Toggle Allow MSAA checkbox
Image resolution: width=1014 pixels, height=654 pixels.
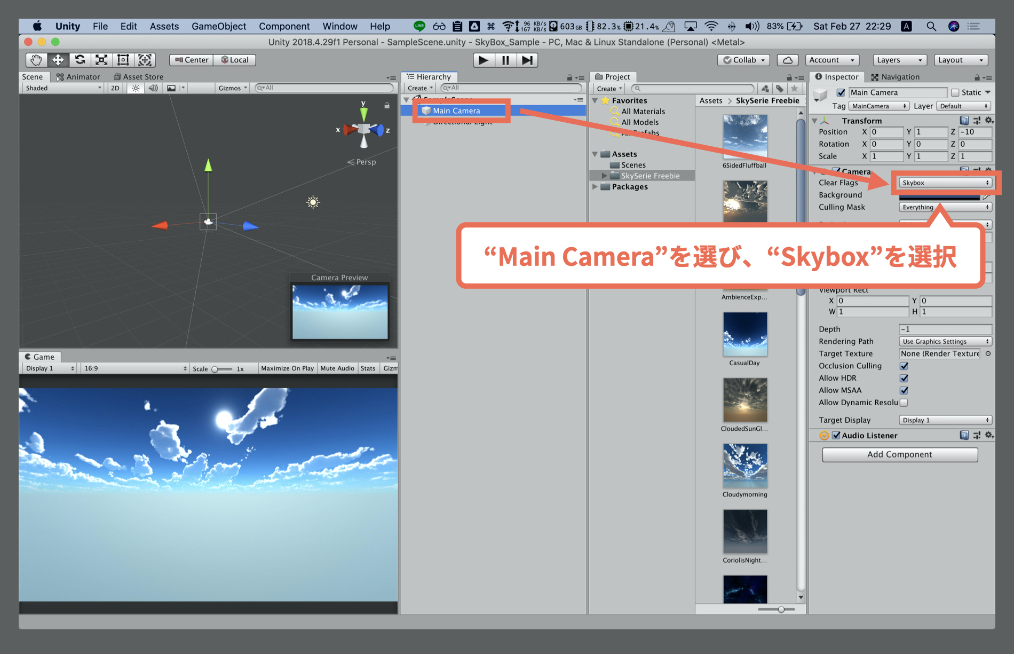(x=904, y=390)
